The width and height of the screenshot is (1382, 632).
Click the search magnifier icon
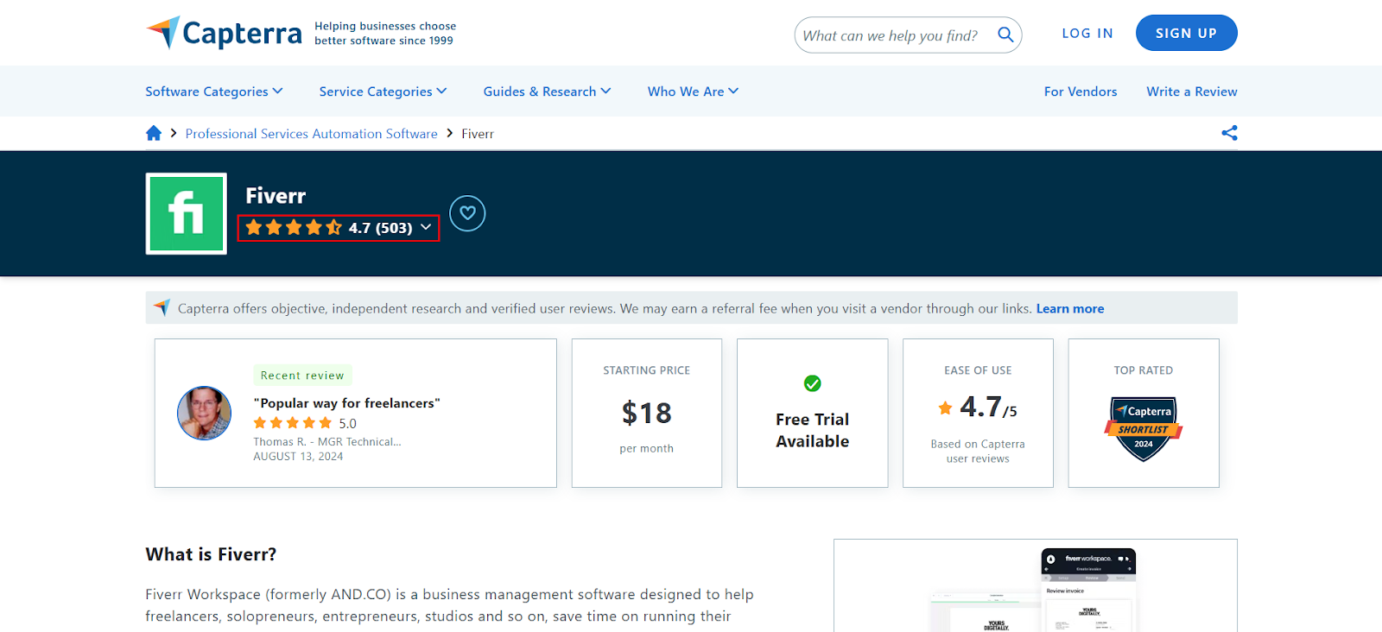point(1005,35)
